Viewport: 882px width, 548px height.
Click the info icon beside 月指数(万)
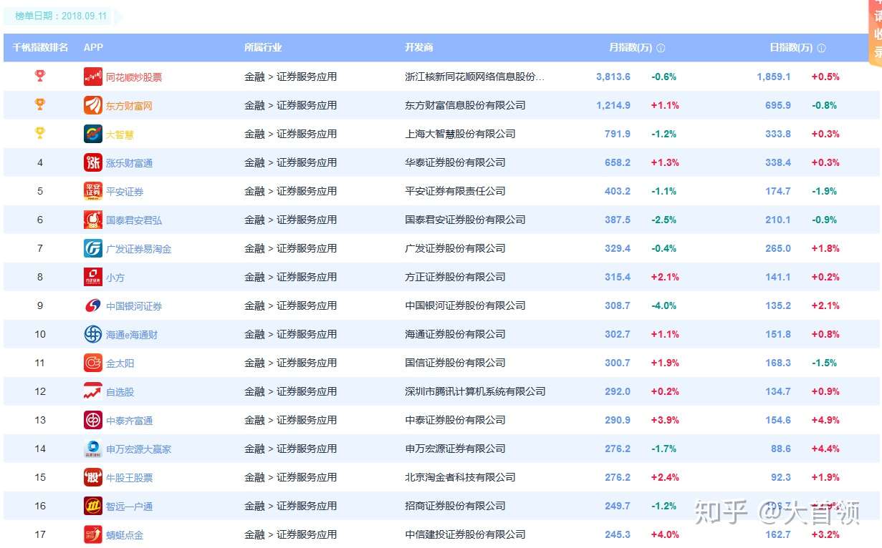pyautogui.click(x=661, y=48)
